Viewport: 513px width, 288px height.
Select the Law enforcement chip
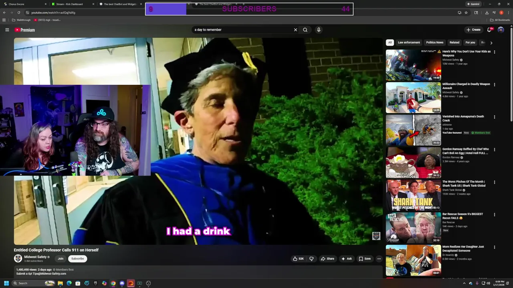point(409,42)
